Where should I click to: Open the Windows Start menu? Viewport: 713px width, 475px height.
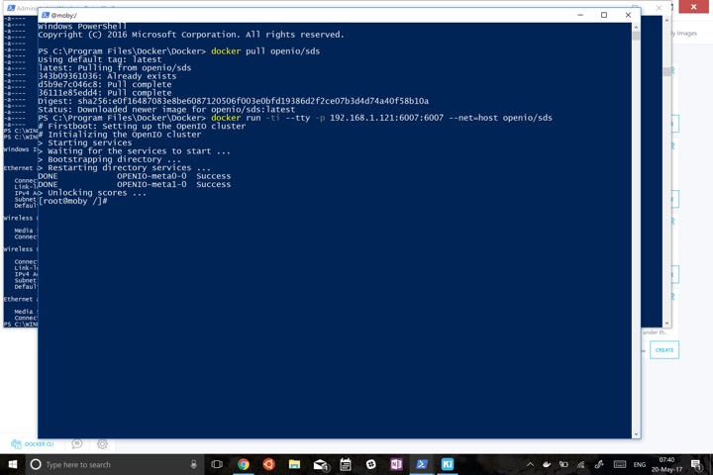(13, 464)
